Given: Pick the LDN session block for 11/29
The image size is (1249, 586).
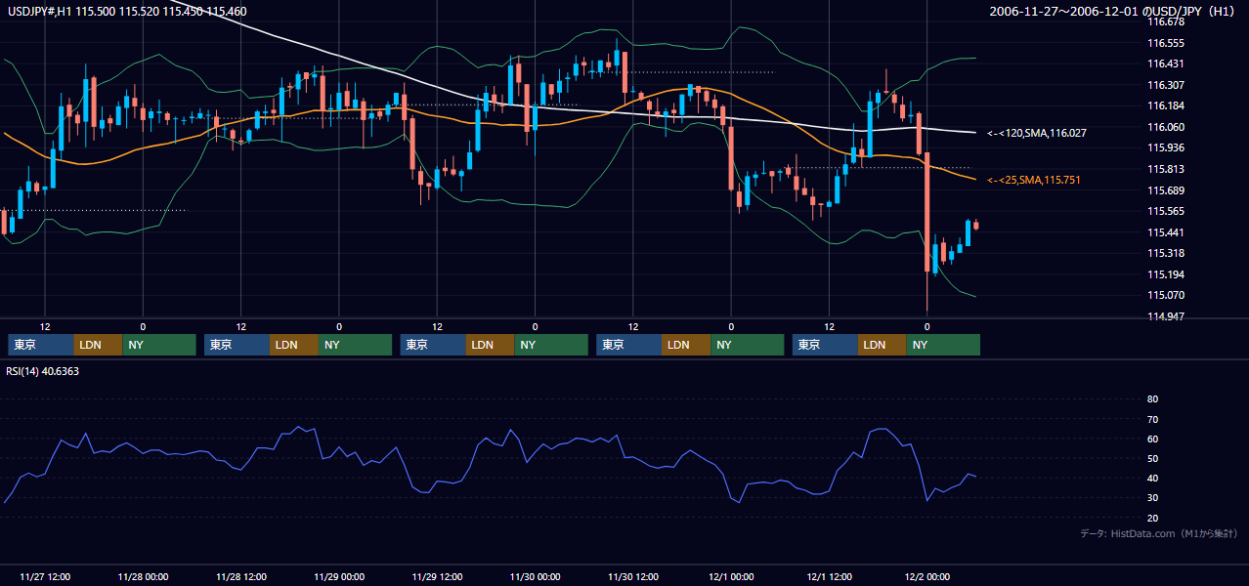Looking at the screenshot, I should pyautogui.click(x=491, y=345).
